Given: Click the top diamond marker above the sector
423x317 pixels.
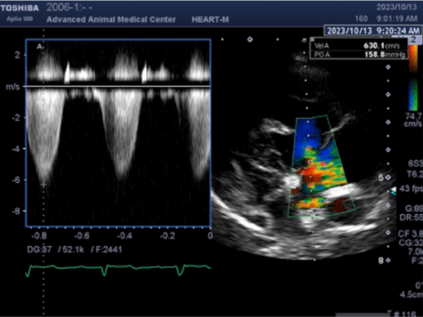Looking at the screenshot, I should pyautogui.click(x=250, y=40).
